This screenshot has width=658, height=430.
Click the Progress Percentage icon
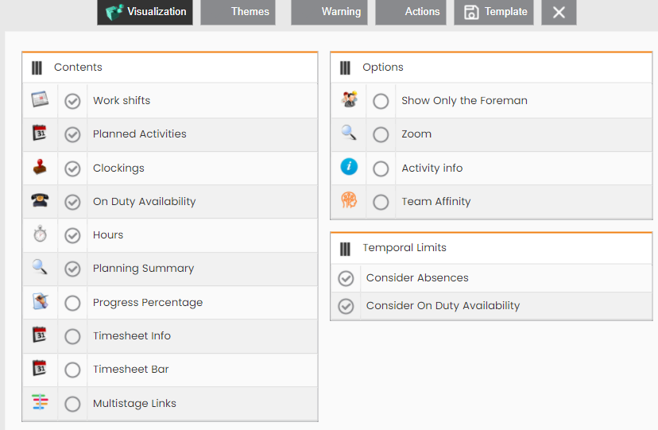point(41,301)
